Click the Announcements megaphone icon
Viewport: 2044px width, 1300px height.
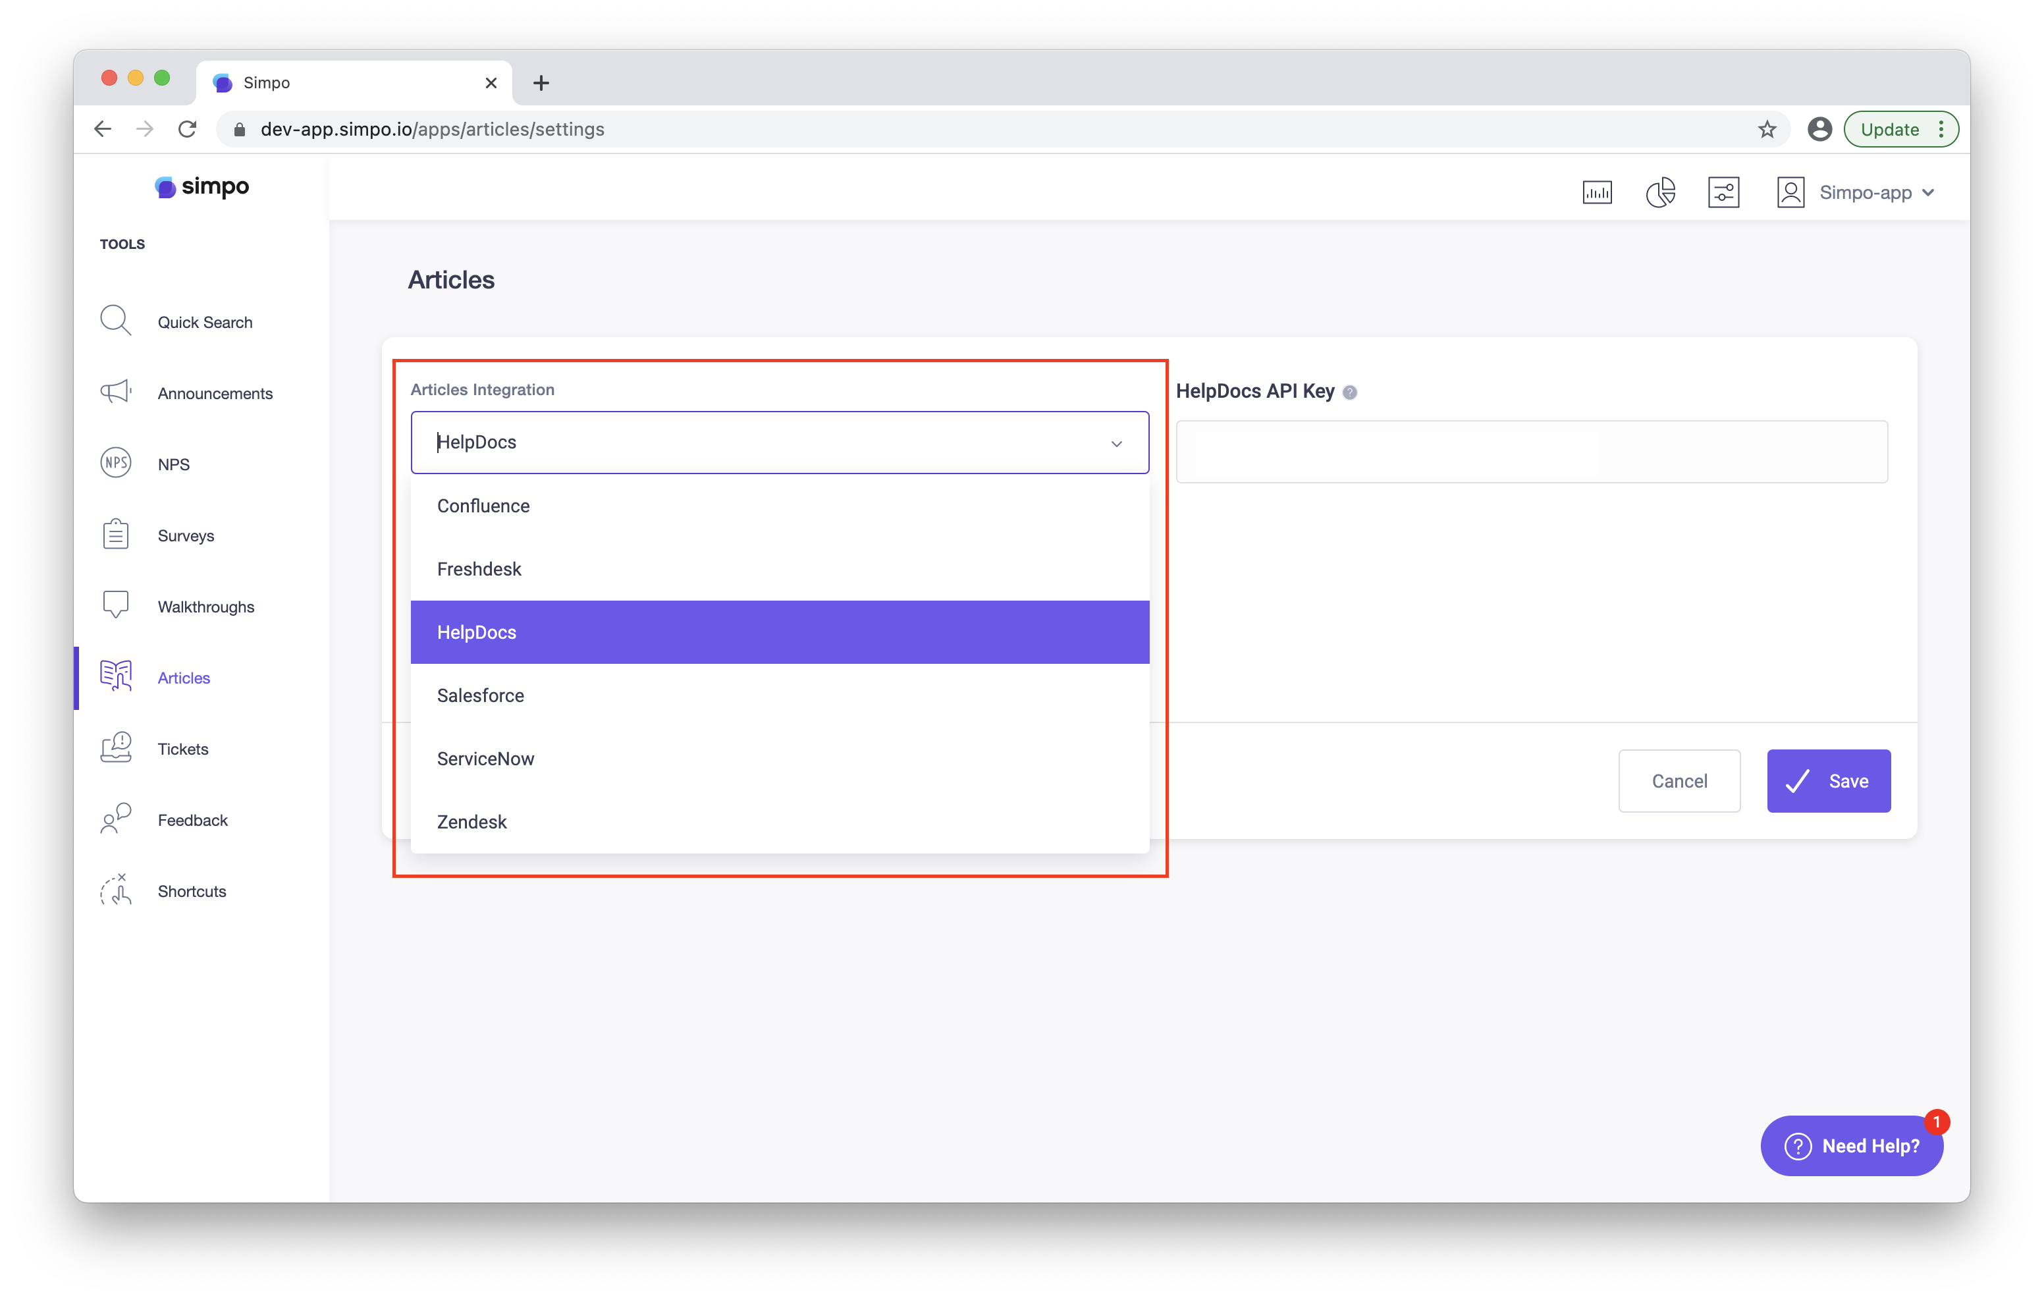click(x=115, y=391)
